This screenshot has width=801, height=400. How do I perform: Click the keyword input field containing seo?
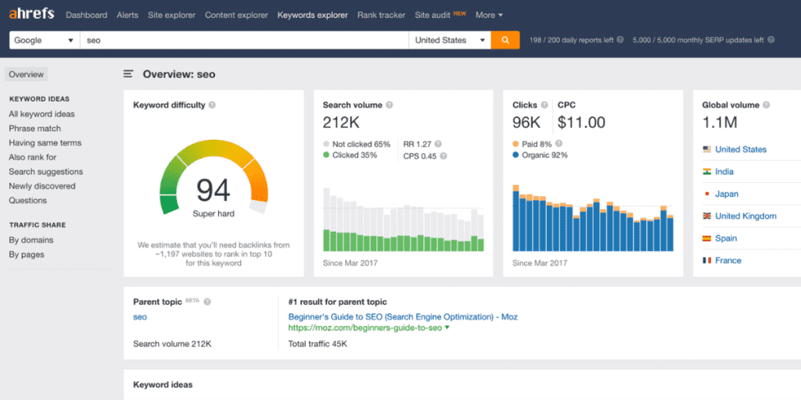(244, 40)
